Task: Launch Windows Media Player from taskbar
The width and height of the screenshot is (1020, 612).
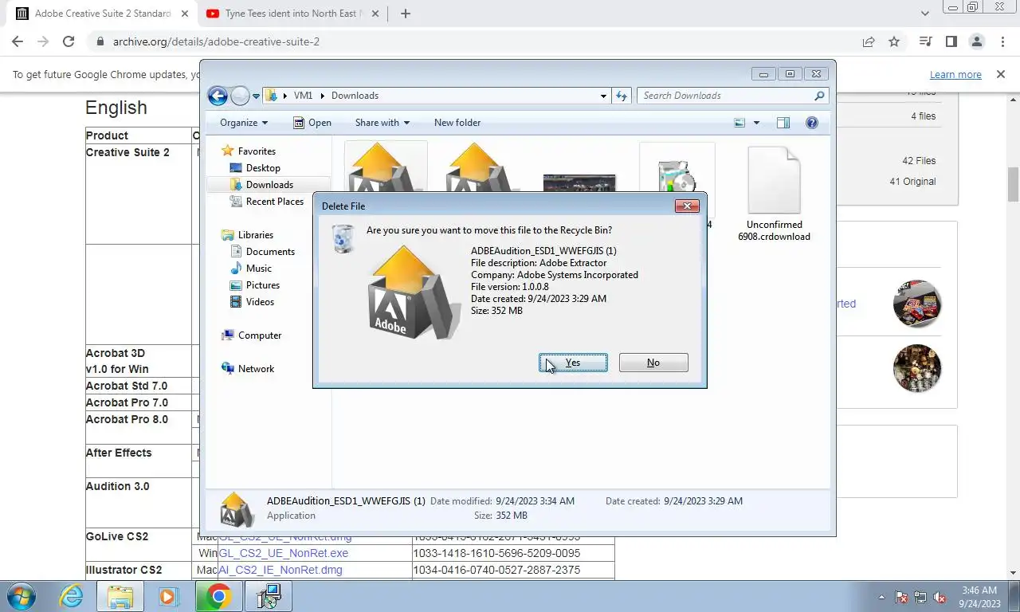Action: click(x=168, y=596)
